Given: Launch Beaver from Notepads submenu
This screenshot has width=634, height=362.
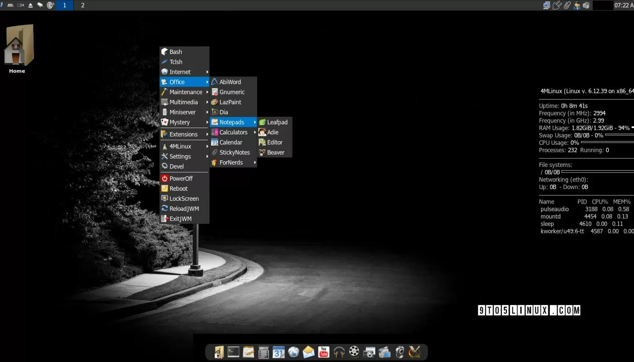Looking at the screenshot, I should pos(275,152).
